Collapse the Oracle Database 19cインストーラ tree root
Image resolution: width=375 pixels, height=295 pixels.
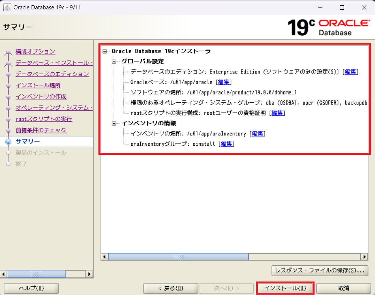[105, 51]
